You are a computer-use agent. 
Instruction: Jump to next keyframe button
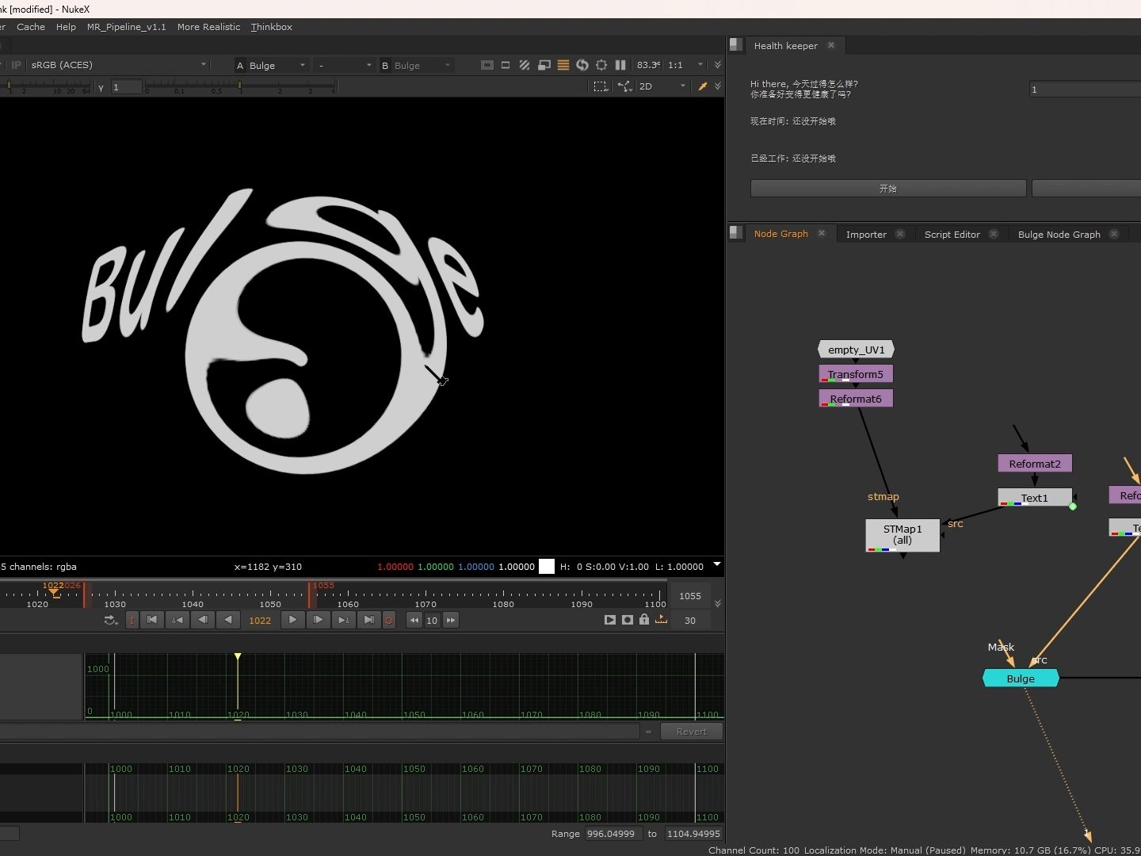click(343, 620)
